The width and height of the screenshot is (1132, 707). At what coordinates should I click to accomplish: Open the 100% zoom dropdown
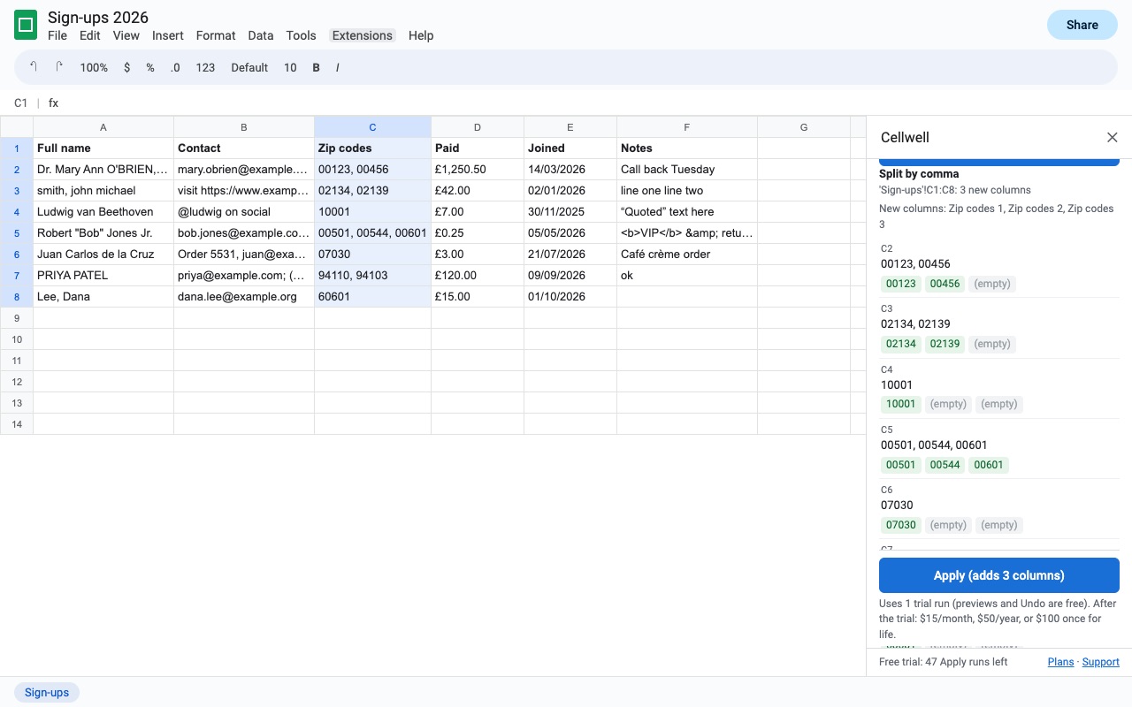coord(94,67)
